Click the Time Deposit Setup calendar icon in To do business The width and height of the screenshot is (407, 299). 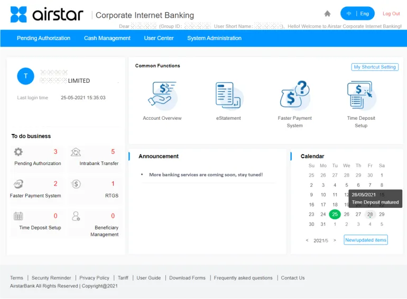18,216
